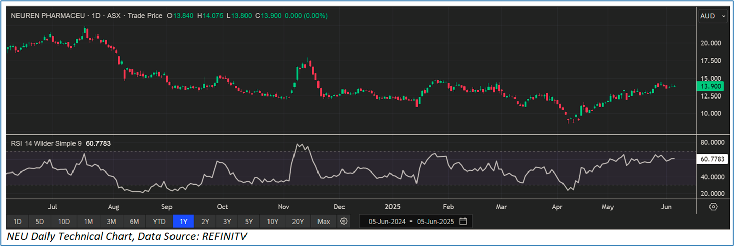This screenshot has width=734, height=246.
Task: Click hexagon chart settings icon at bottom right
Action: (713, 207)
